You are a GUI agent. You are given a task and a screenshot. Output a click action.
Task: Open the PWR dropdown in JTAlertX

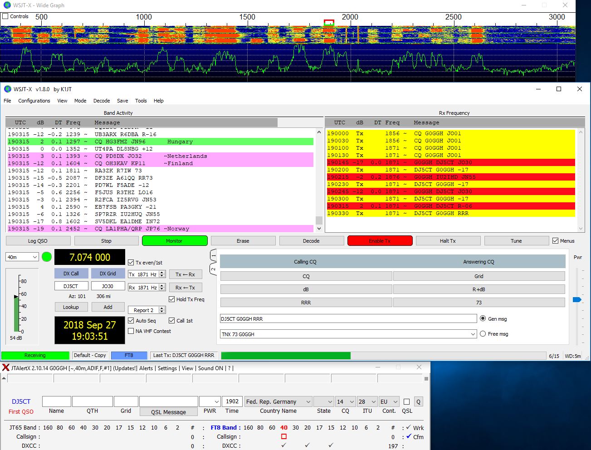point(210,401)
